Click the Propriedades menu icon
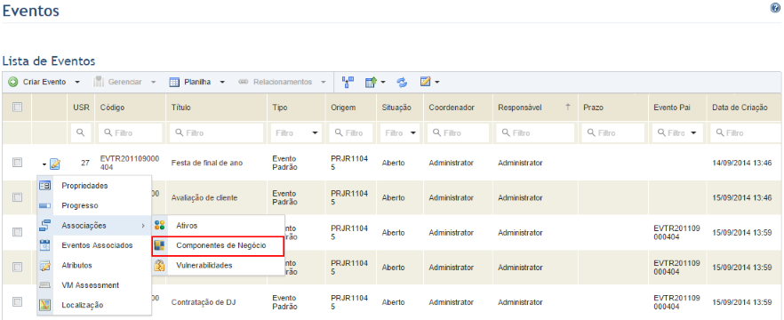 tap(44, 186)
